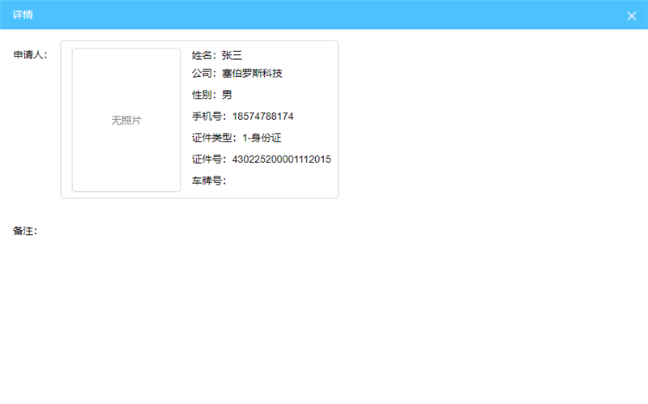Click the 申请人 label
Image resolution: width=648 pixels, height=404 pixels.
tap(30, 55)
